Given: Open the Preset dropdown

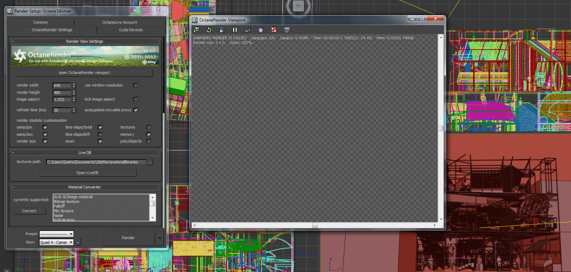Looking at the screenshot, I should click(56, 234).
